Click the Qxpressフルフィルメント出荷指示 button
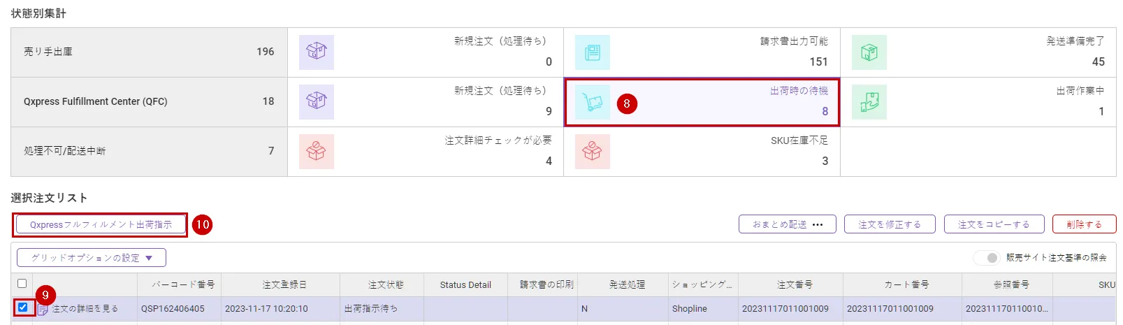Image resolution: width=1123 pixels, height=325 pixels. click(101, 224)
